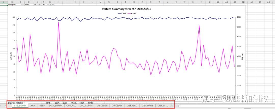Select the chart title System Summary

click(x=127, y=9)
